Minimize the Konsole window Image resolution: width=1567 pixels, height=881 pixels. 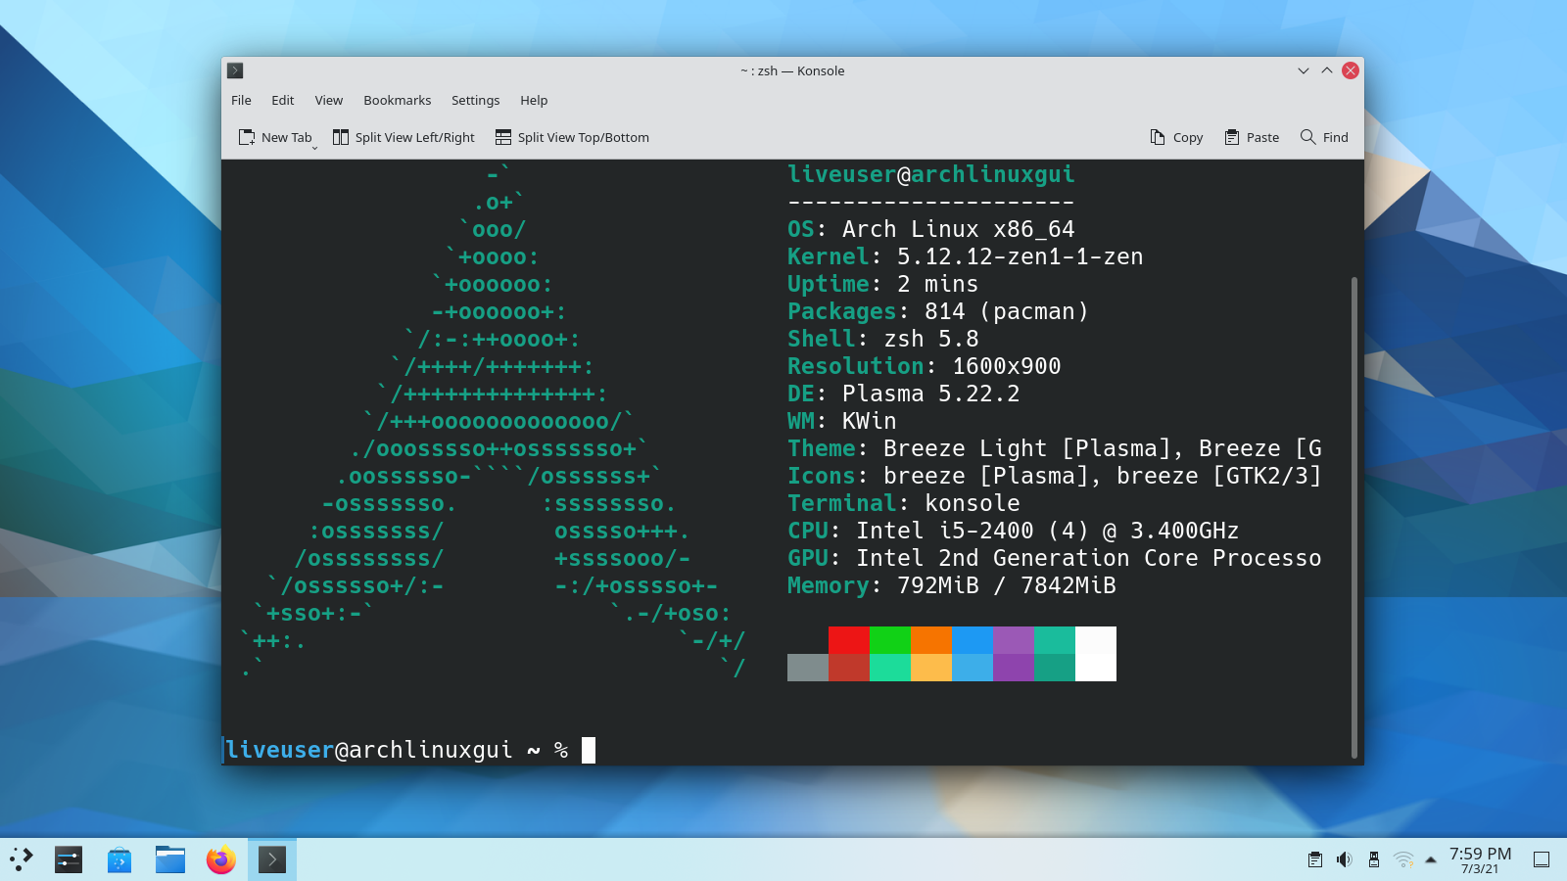(1304, 70)
